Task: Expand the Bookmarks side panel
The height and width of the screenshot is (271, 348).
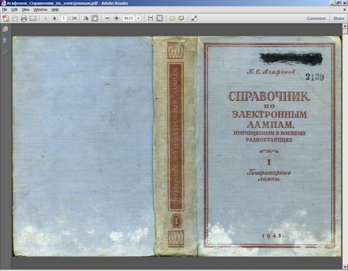Action: [5, 41]
